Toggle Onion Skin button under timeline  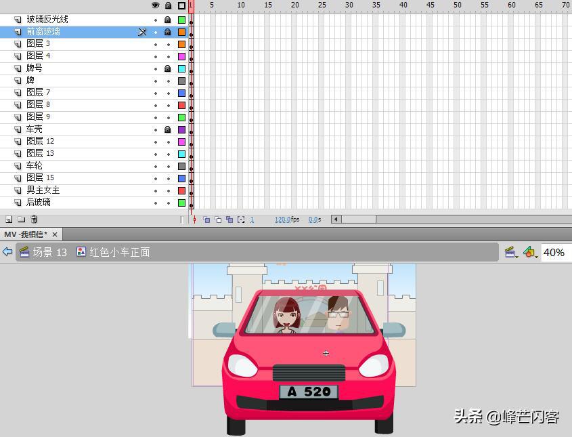pos(207,220)
